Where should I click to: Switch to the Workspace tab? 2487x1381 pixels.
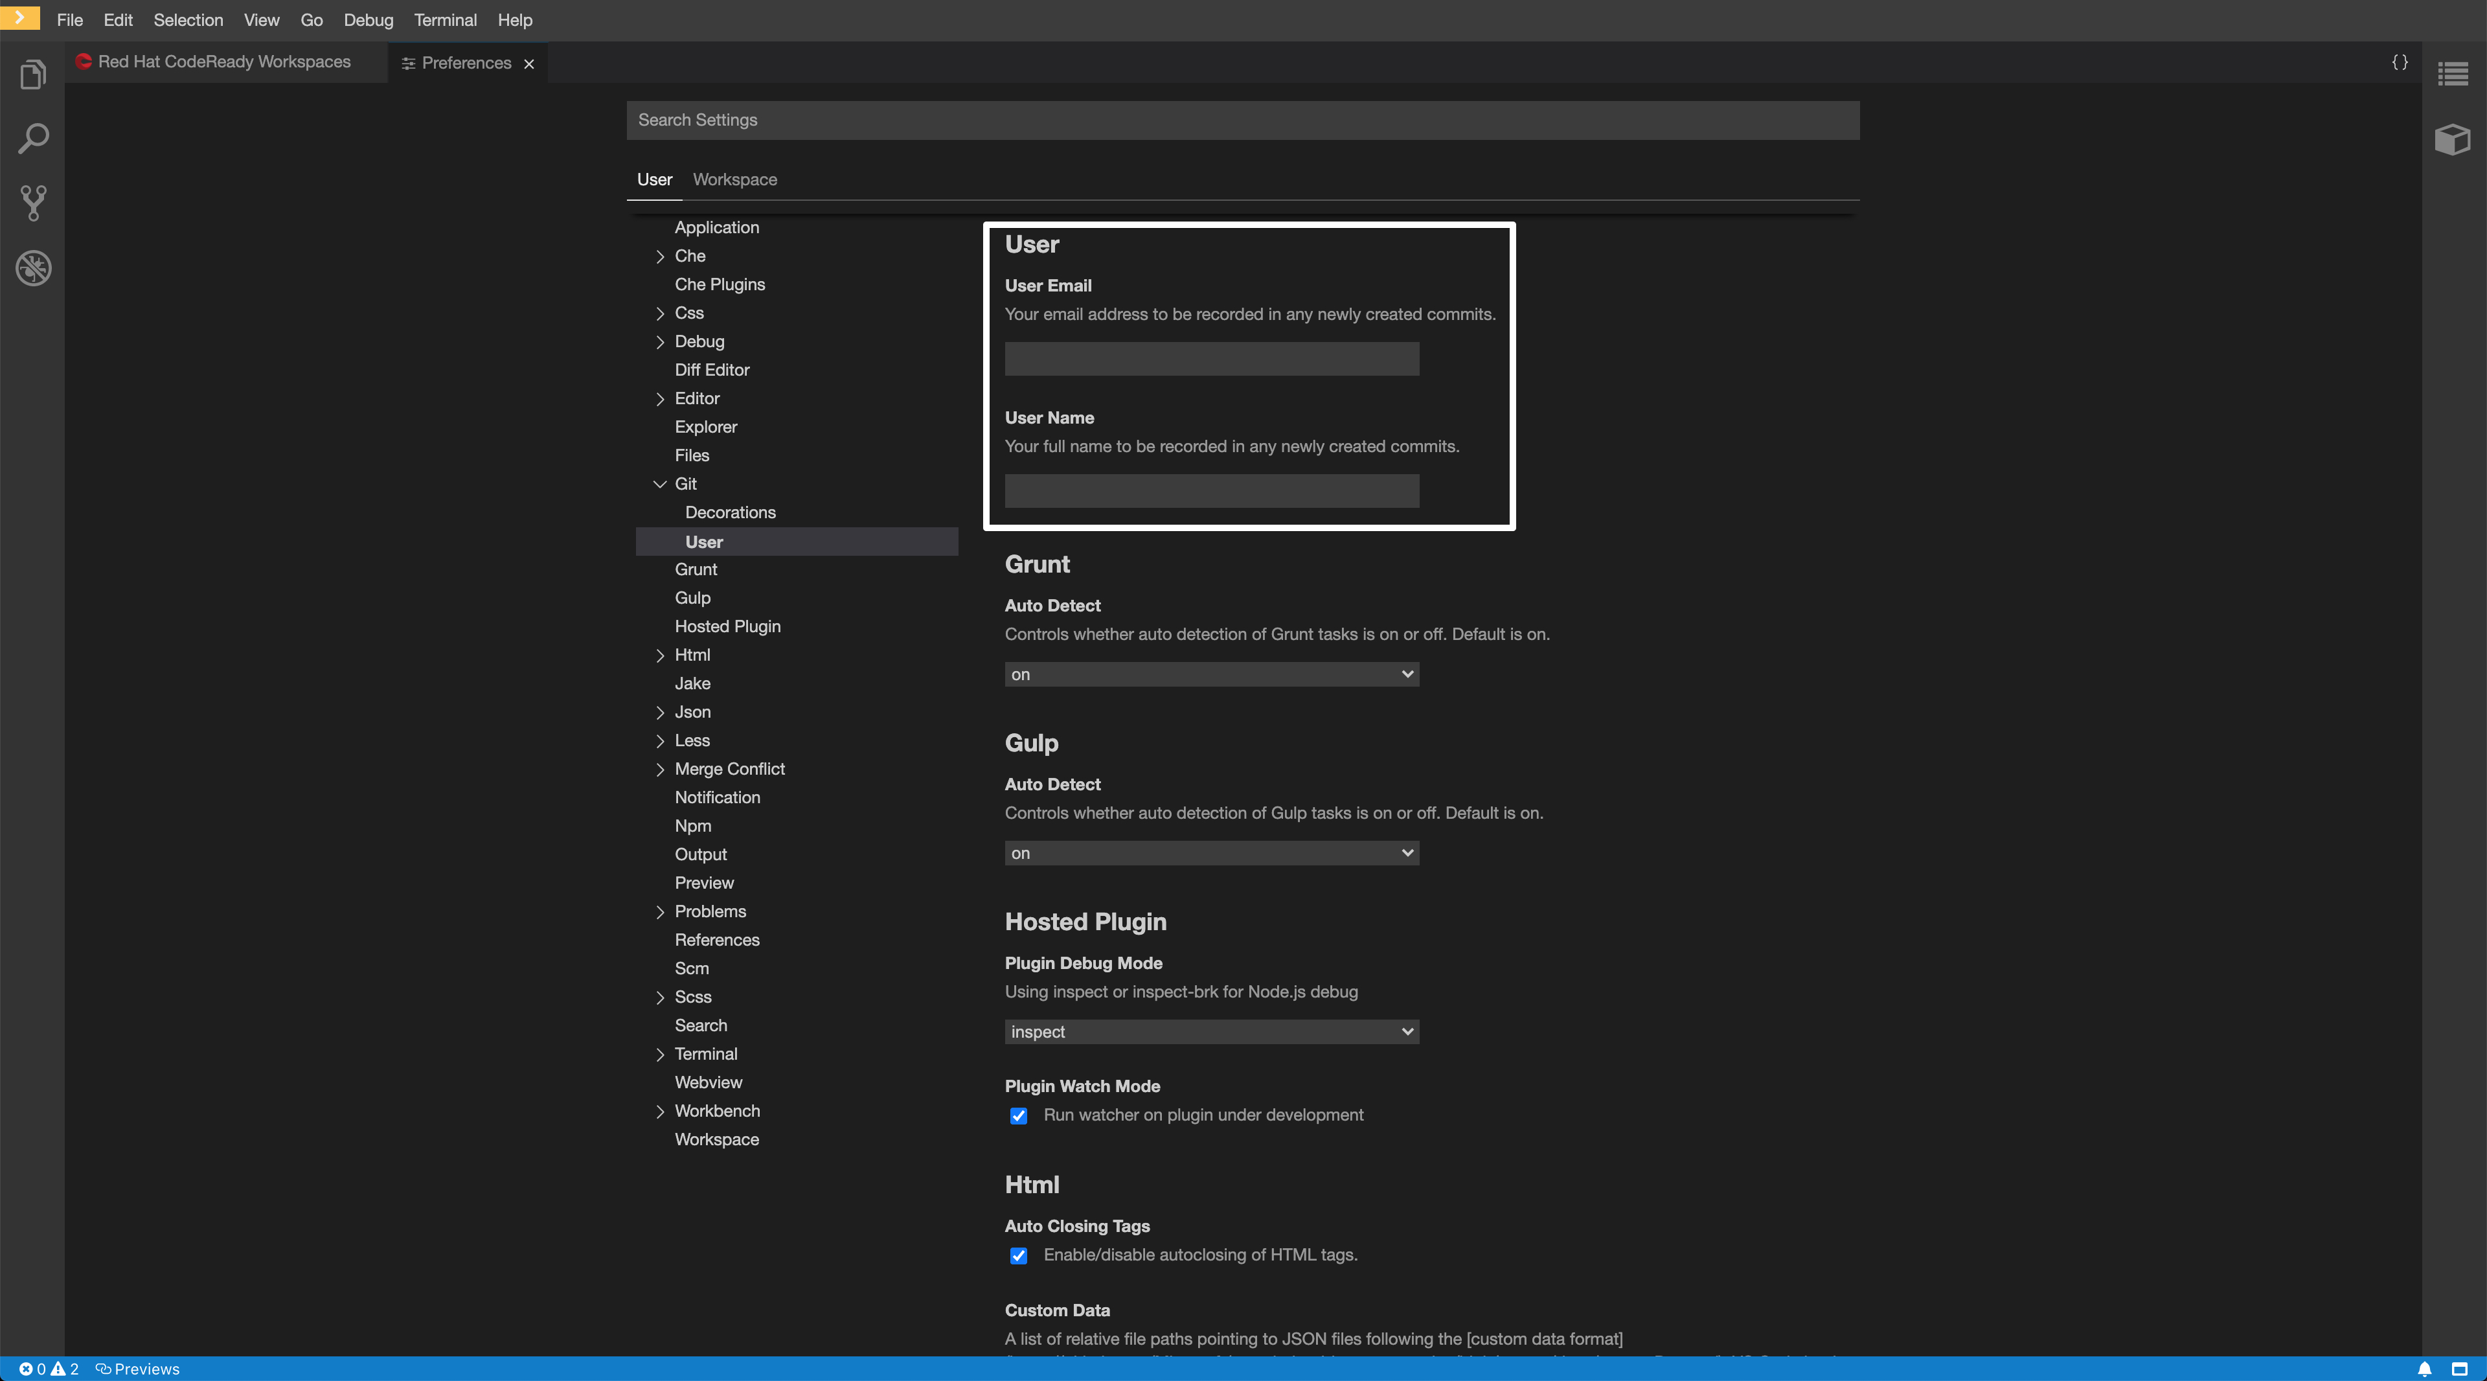(734, 179)
